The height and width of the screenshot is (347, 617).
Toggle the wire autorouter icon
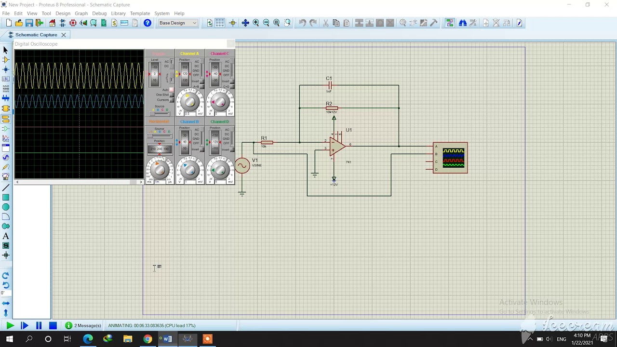point(450,23)
